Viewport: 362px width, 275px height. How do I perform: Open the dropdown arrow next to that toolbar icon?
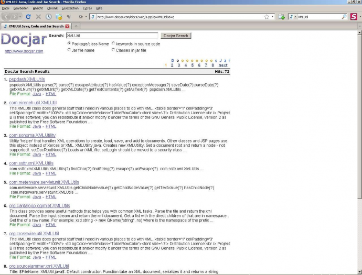click(86, 17)
